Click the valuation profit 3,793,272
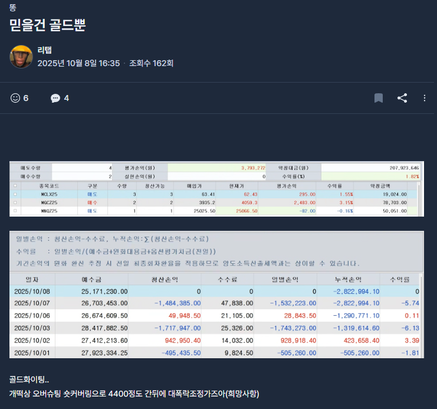The image size is (437, 409). pos(253,168)
